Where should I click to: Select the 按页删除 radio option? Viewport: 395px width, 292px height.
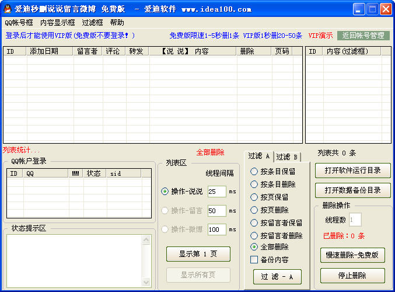254,210
